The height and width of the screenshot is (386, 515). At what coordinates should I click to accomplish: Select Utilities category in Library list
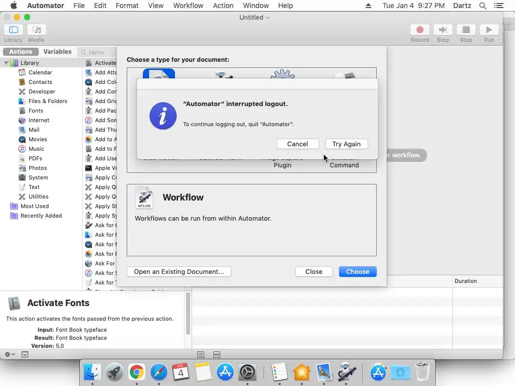[38, 197]
